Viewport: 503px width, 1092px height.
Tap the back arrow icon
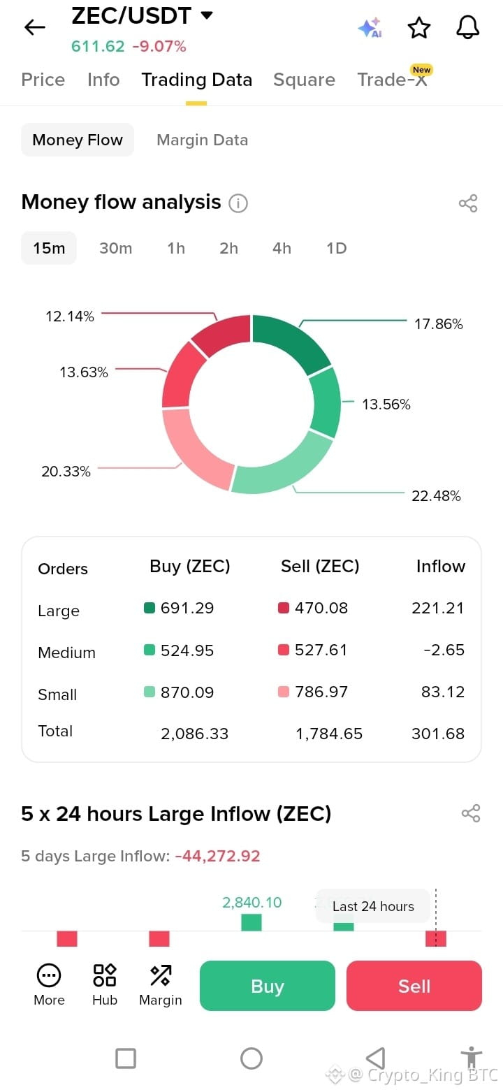(x=34, y=27)
